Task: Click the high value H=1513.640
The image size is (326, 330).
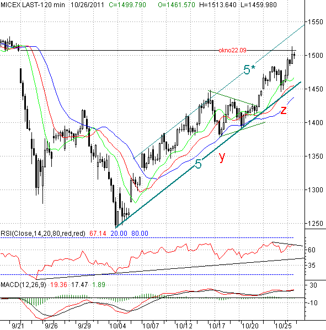Action: click(x=218, y=4)
